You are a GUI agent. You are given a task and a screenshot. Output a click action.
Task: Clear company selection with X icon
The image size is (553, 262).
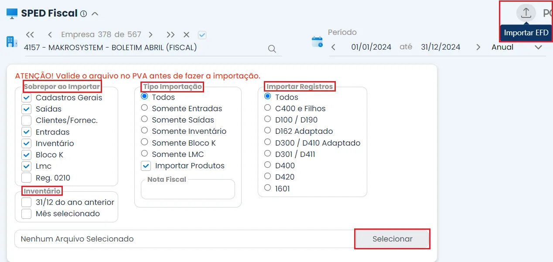(186, 34)
